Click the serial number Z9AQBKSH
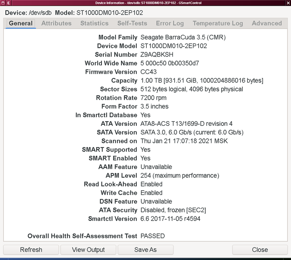The image size is (291, 260). coord(157,54)
